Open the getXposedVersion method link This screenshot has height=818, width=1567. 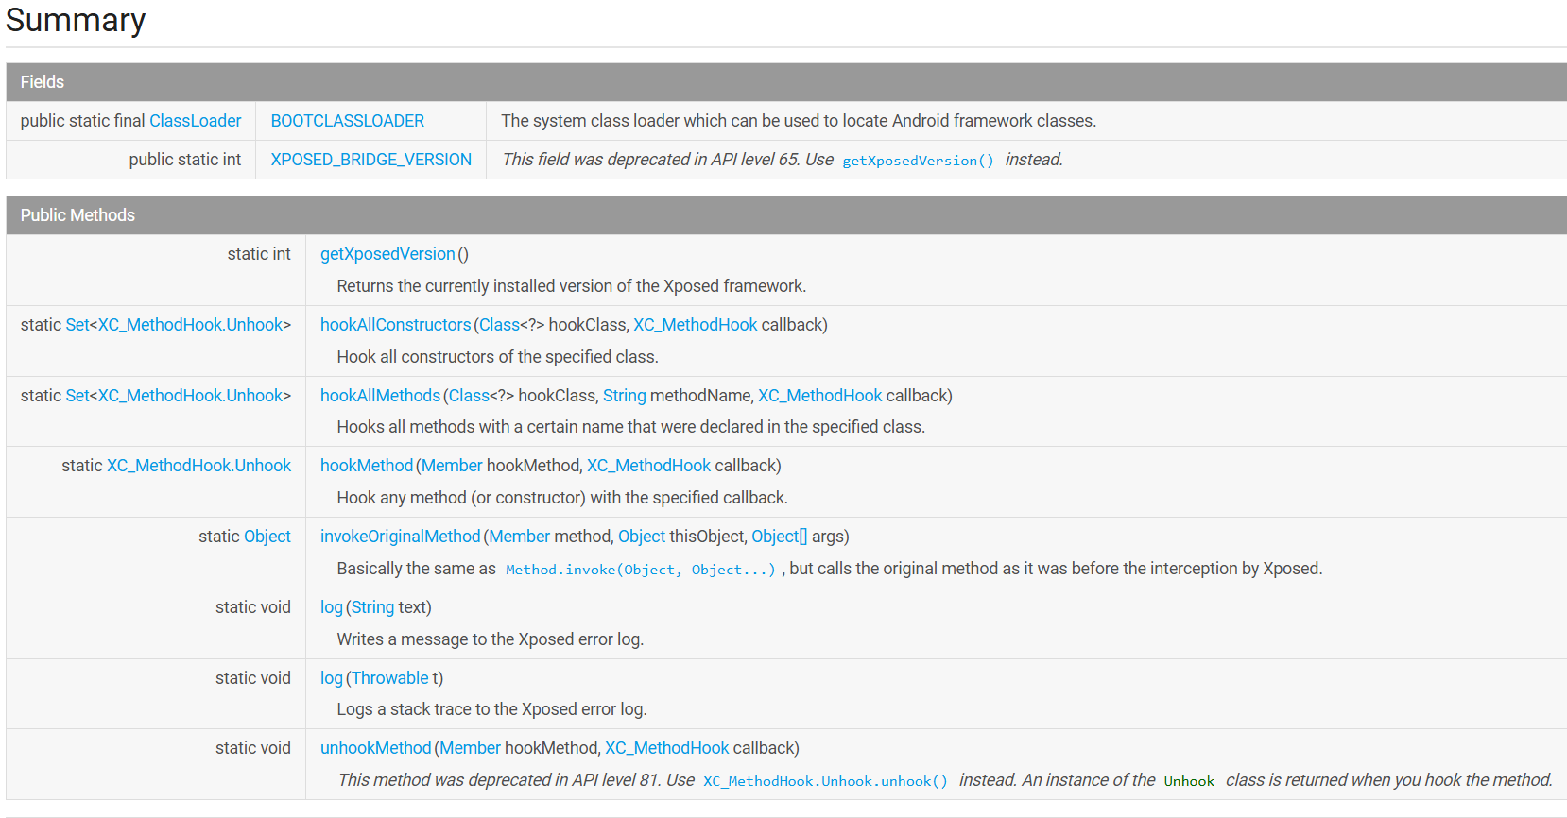pyautogui.click(x=387, y=254)
